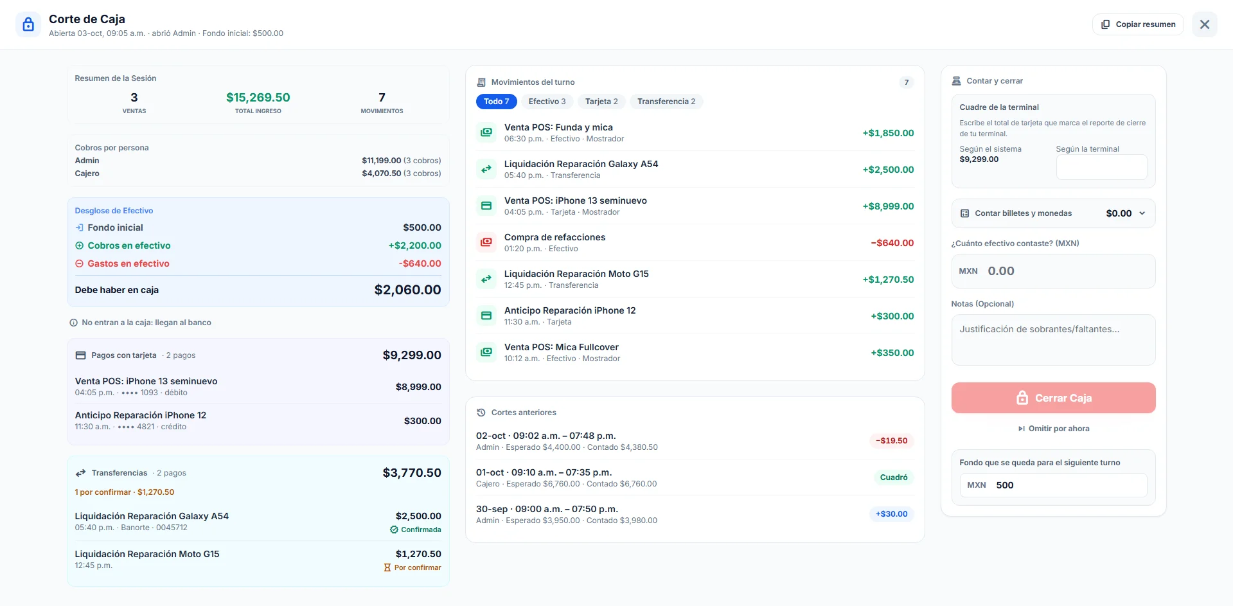Viewport: 1233px width, 606px height.
Task: Select the Todo 7 filter tab
Action: (x=496, y=102)
